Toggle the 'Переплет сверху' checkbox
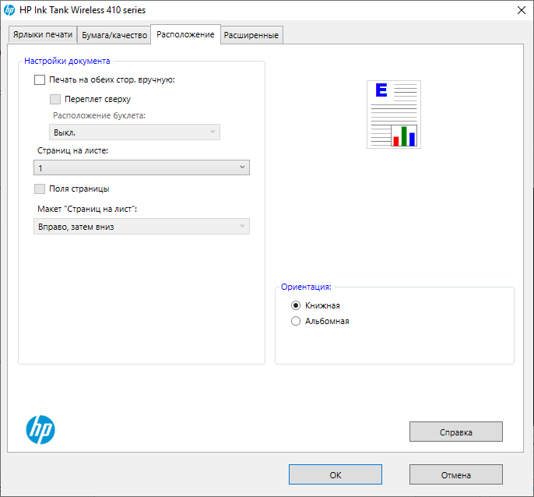 tap(55, 99)
